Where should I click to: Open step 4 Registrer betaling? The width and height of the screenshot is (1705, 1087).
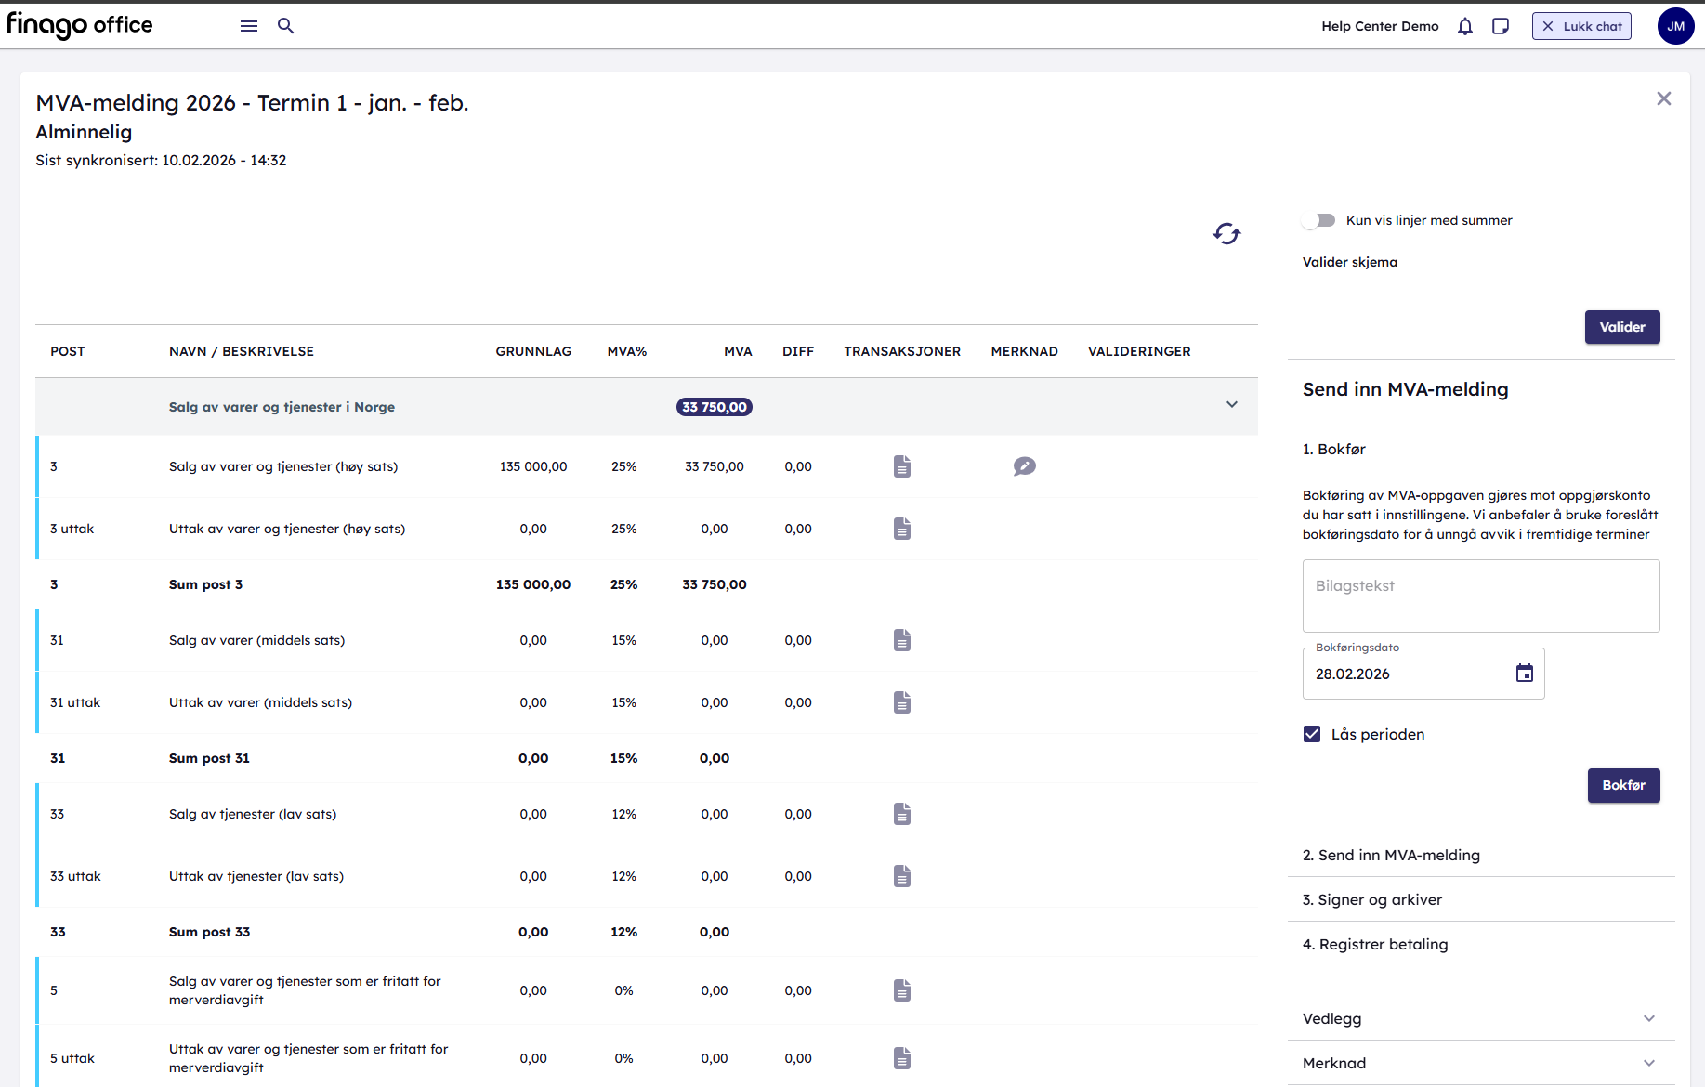point(1375,944)
